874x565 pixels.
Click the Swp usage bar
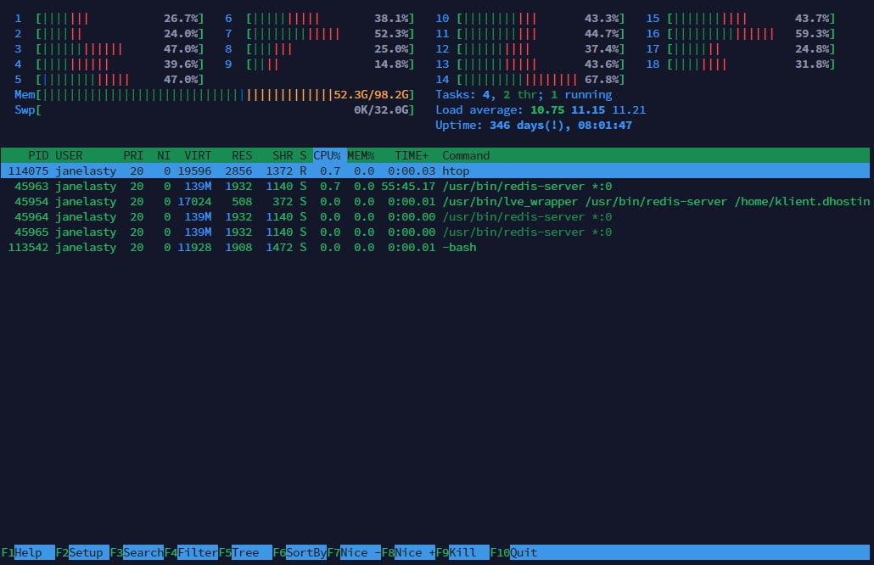point(214,110)
